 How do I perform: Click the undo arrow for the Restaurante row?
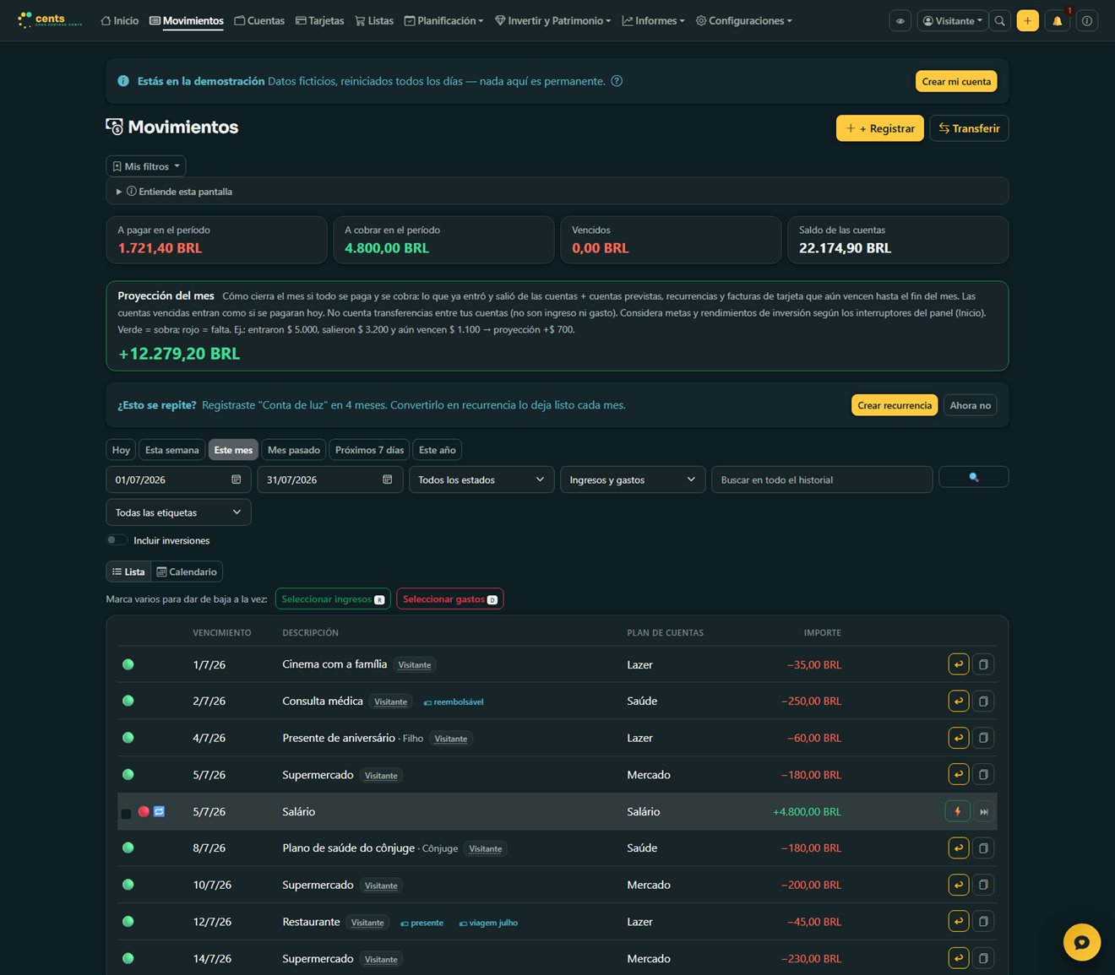[x=959, y=922]
